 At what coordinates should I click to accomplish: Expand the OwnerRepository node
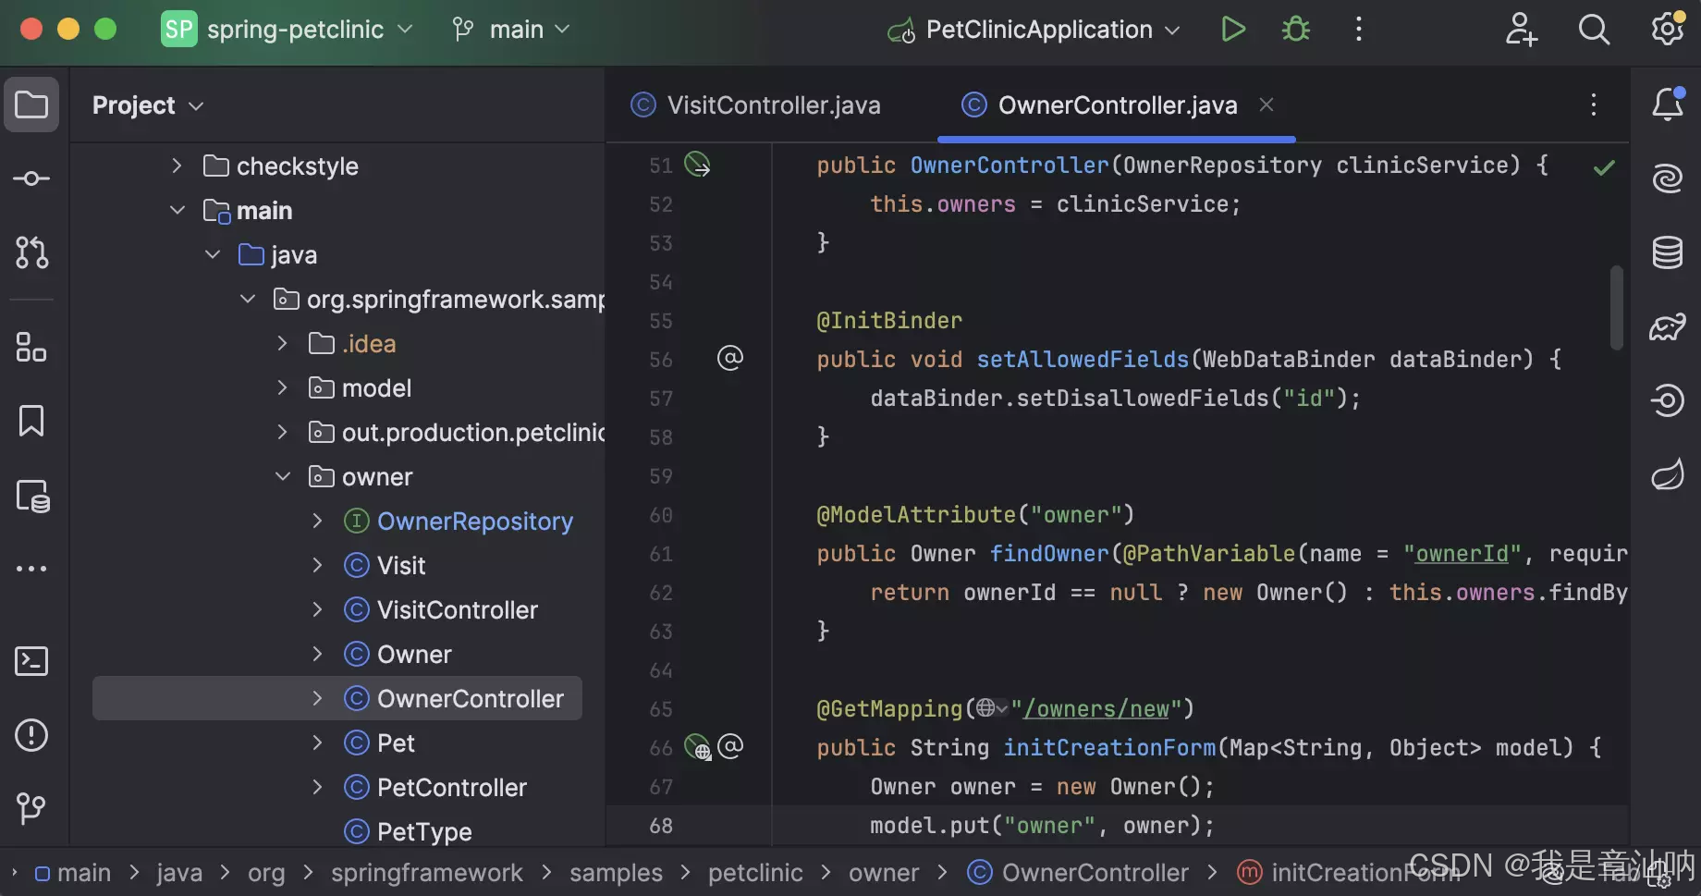(x=317, y=521)
